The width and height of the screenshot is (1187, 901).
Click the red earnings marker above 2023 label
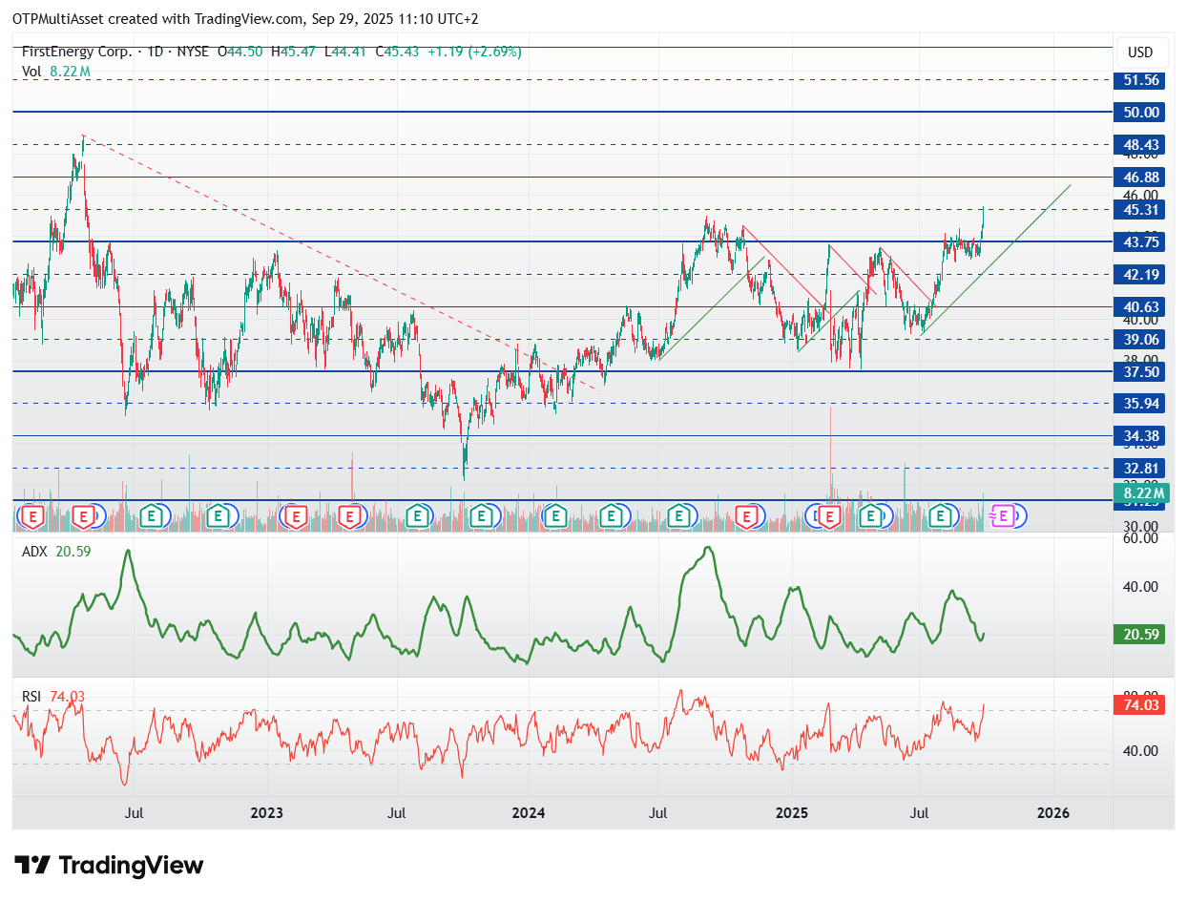(x=295, y=517)
